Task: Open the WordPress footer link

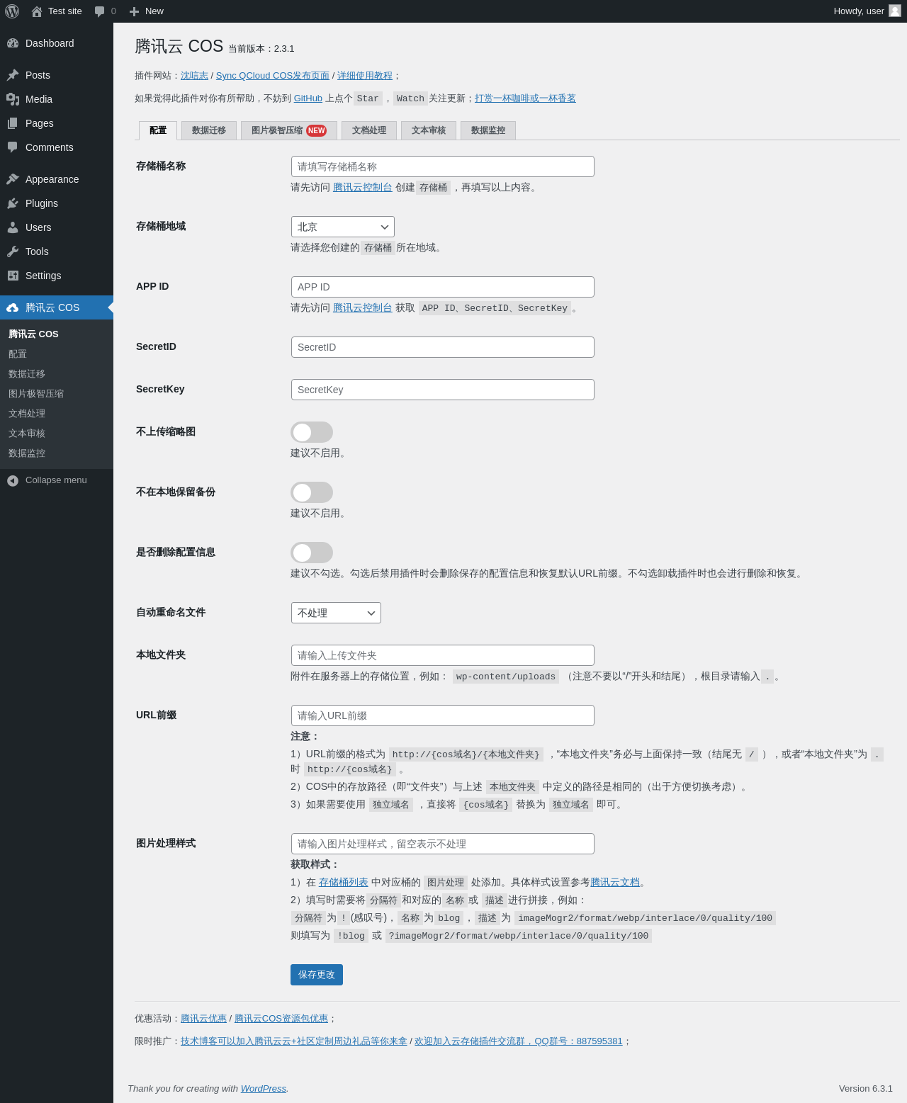Action: click(264, 1089)
